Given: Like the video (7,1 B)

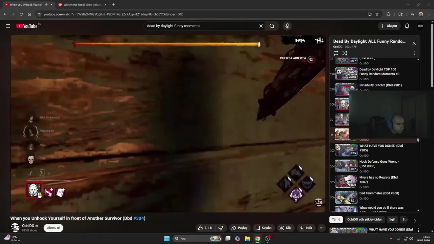Looking at the screenshot, I should click(205, 228).
